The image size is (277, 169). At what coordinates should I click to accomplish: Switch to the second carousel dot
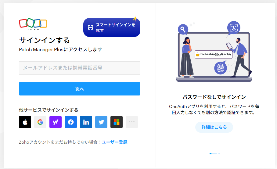pos(219,154)
